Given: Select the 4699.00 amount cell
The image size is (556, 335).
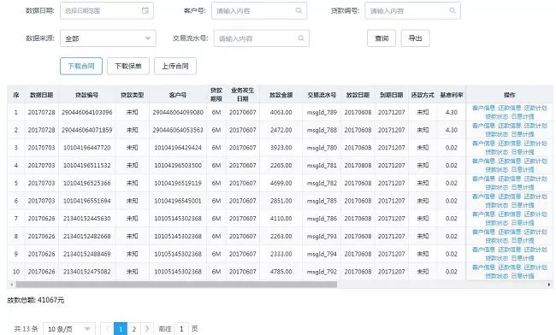Looking at the screenshot, I should point(281,183).
